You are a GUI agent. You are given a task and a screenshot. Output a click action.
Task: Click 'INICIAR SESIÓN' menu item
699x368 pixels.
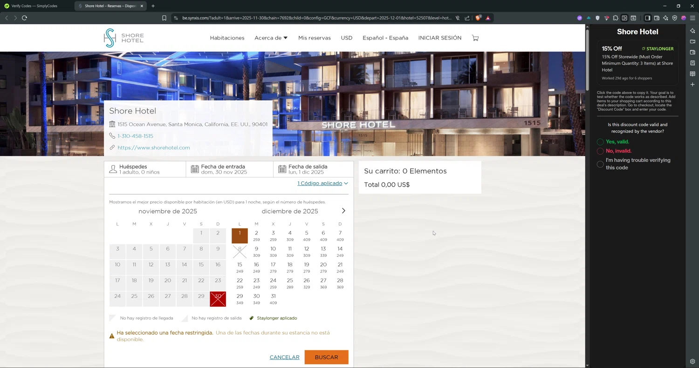(x=440, y=38)
